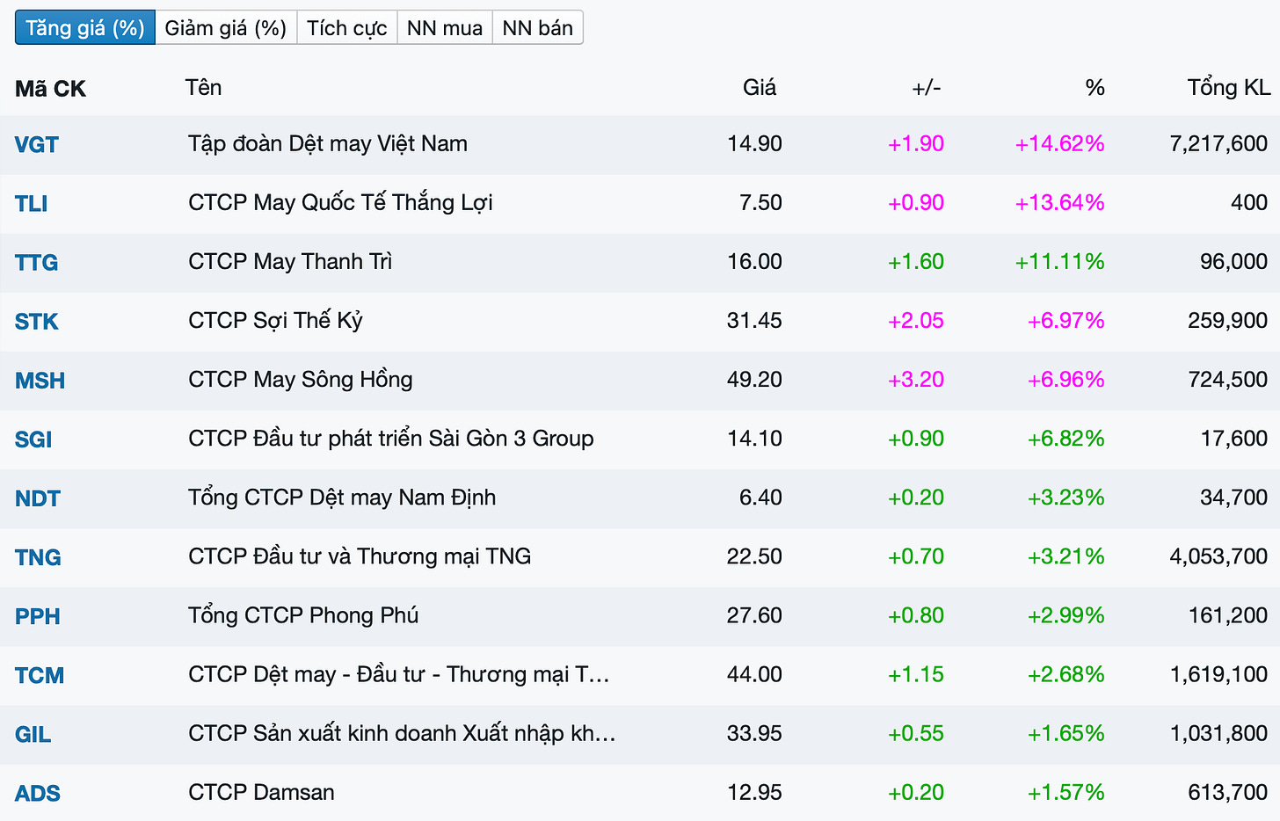This screenshot has height=821, width=1280.
Task: Click the Giá column header
Action: [760, 87]
